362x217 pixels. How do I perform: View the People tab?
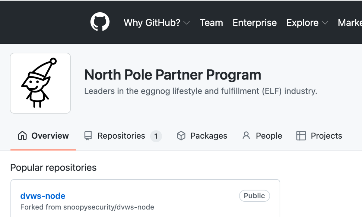262,136
